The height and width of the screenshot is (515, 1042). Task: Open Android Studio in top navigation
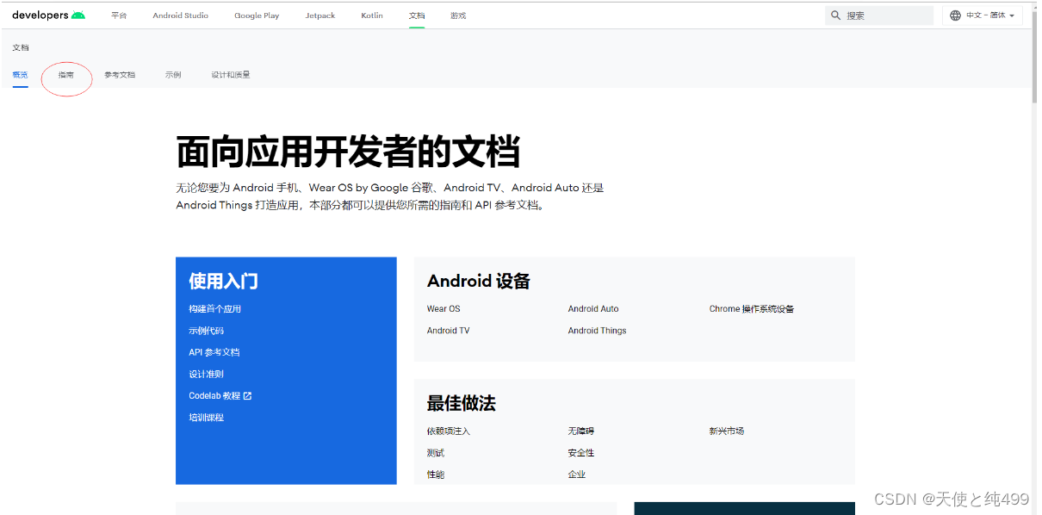pos(181,16)
